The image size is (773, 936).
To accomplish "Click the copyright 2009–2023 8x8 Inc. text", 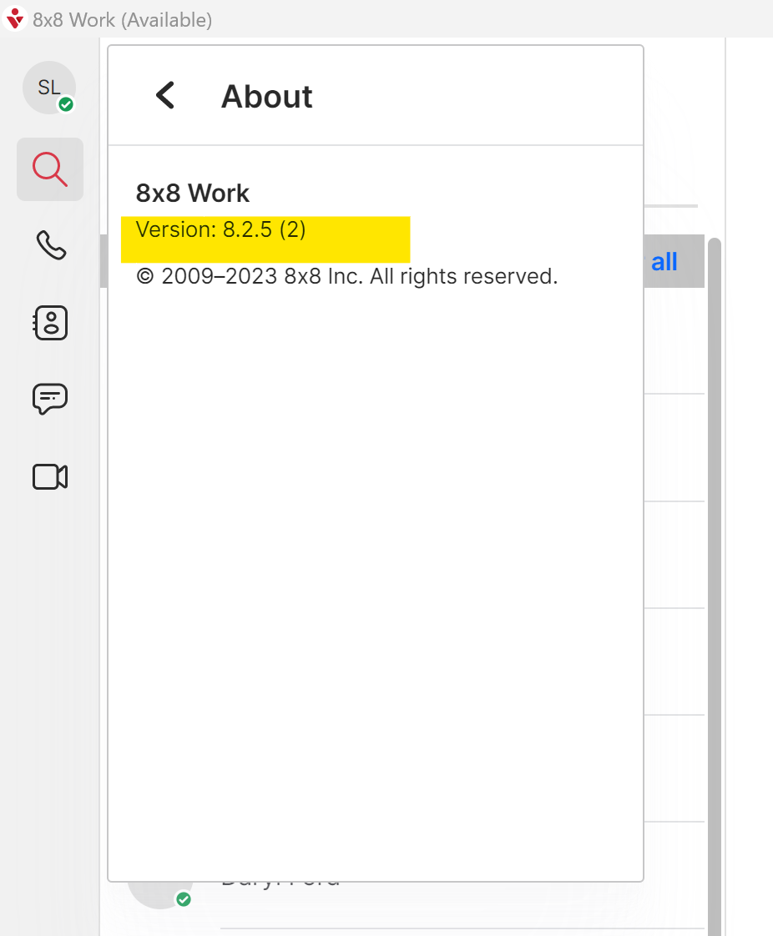I will (347, 276).
